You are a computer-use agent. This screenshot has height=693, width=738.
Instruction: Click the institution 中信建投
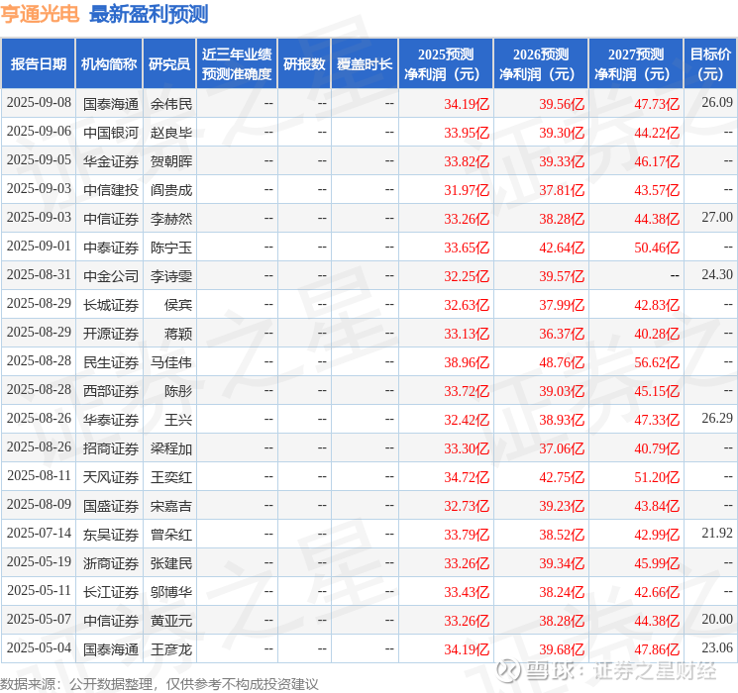click(111, 190)
